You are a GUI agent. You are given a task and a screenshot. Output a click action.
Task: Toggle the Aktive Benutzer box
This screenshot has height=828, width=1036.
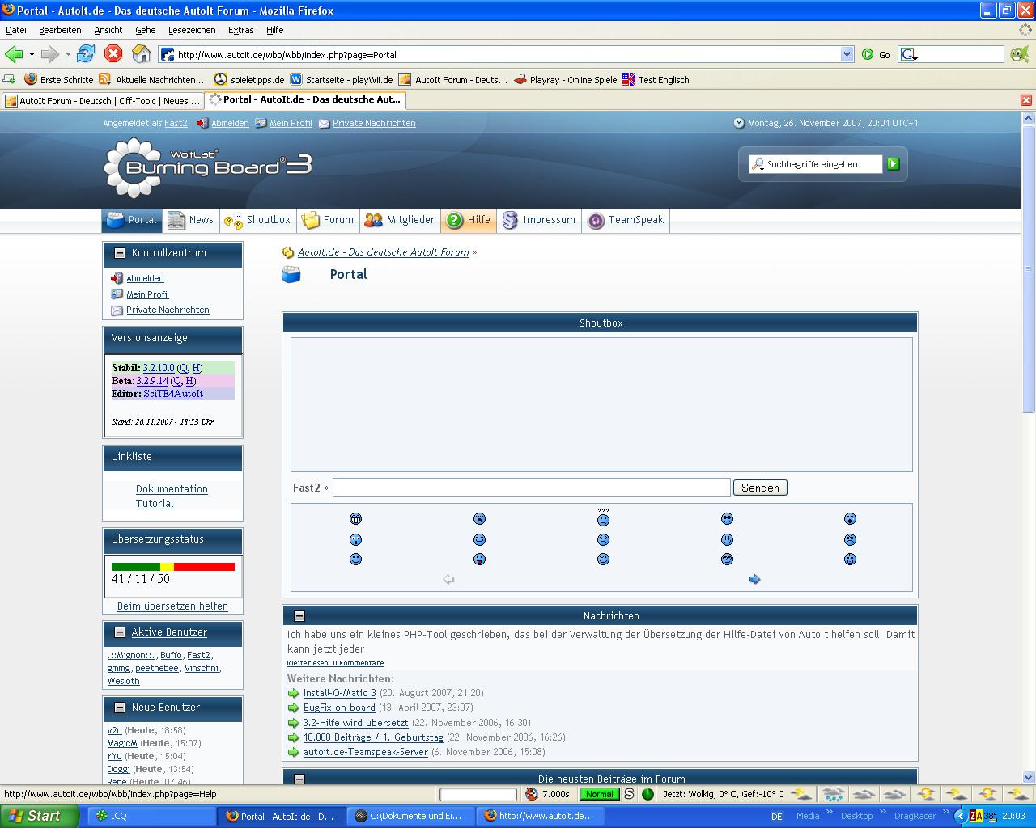(120, 632)
